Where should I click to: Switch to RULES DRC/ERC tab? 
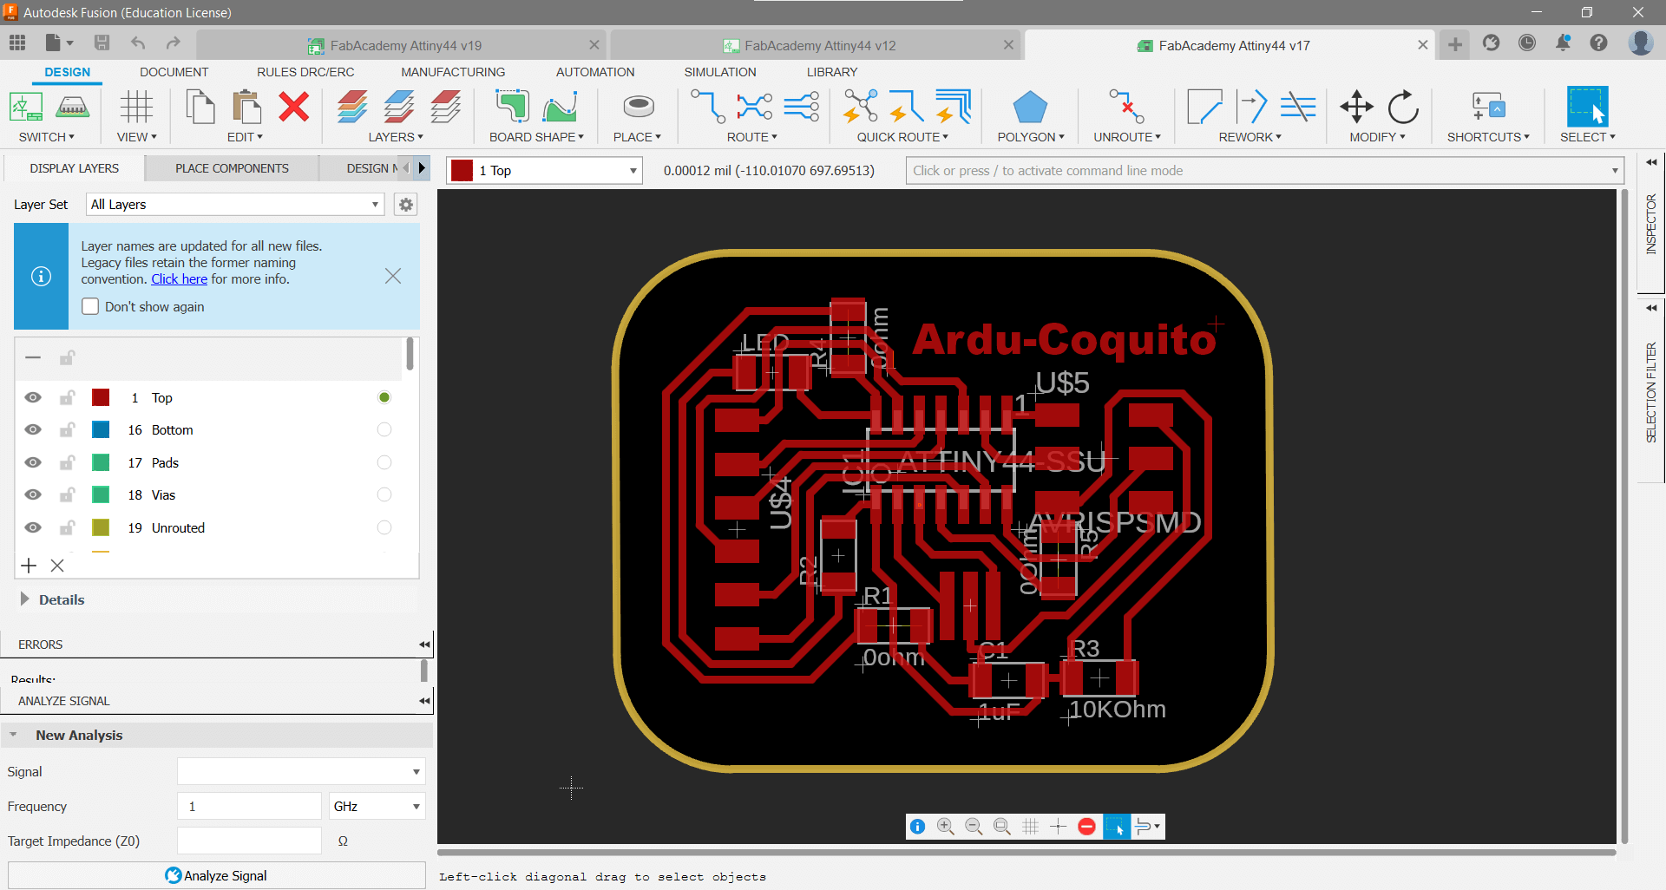(x=305, y=72)
